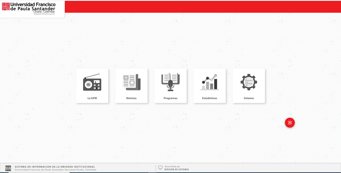Open the Estadísticas bar chart icon
The image size is (341, 173).
[x=209, y=83]
